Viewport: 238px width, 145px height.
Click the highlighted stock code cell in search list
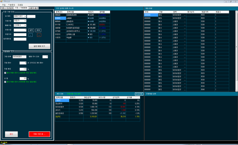[60, 18]
